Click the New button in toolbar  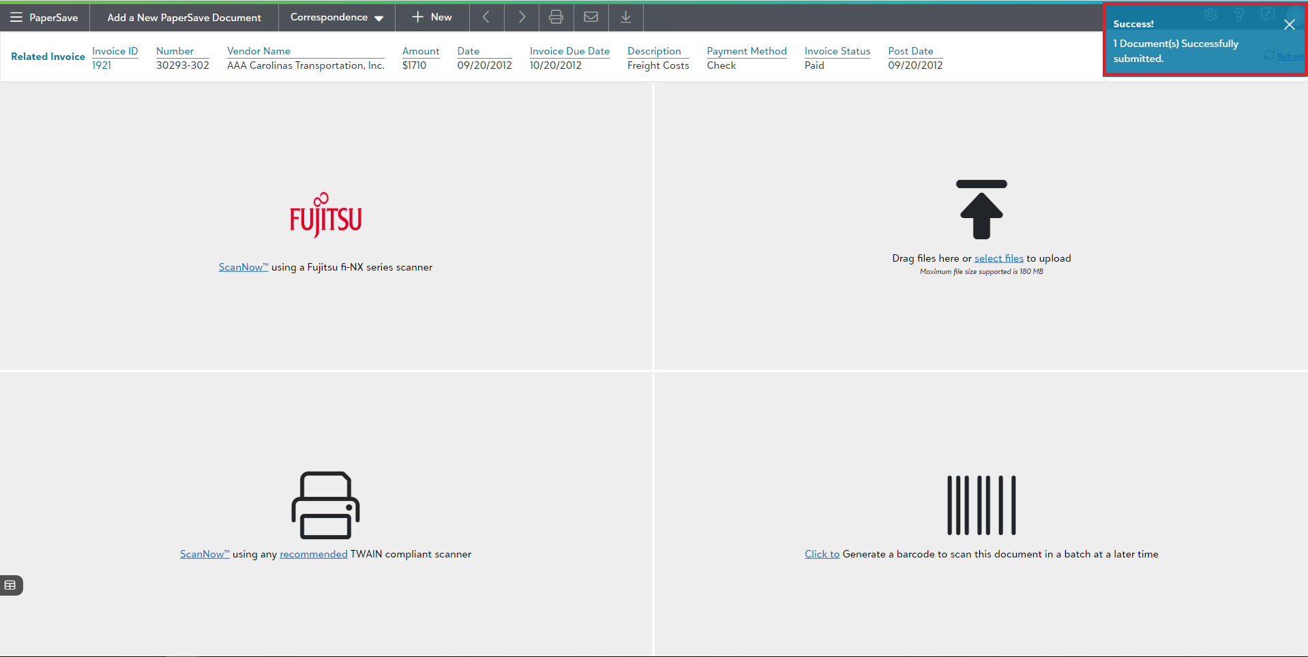pyautogui.click(x=432, y=17)
